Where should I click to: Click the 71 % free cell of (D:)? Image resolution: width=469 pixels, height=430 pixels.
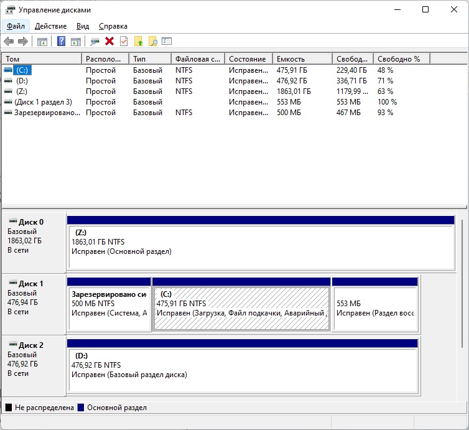pos(385,81)
